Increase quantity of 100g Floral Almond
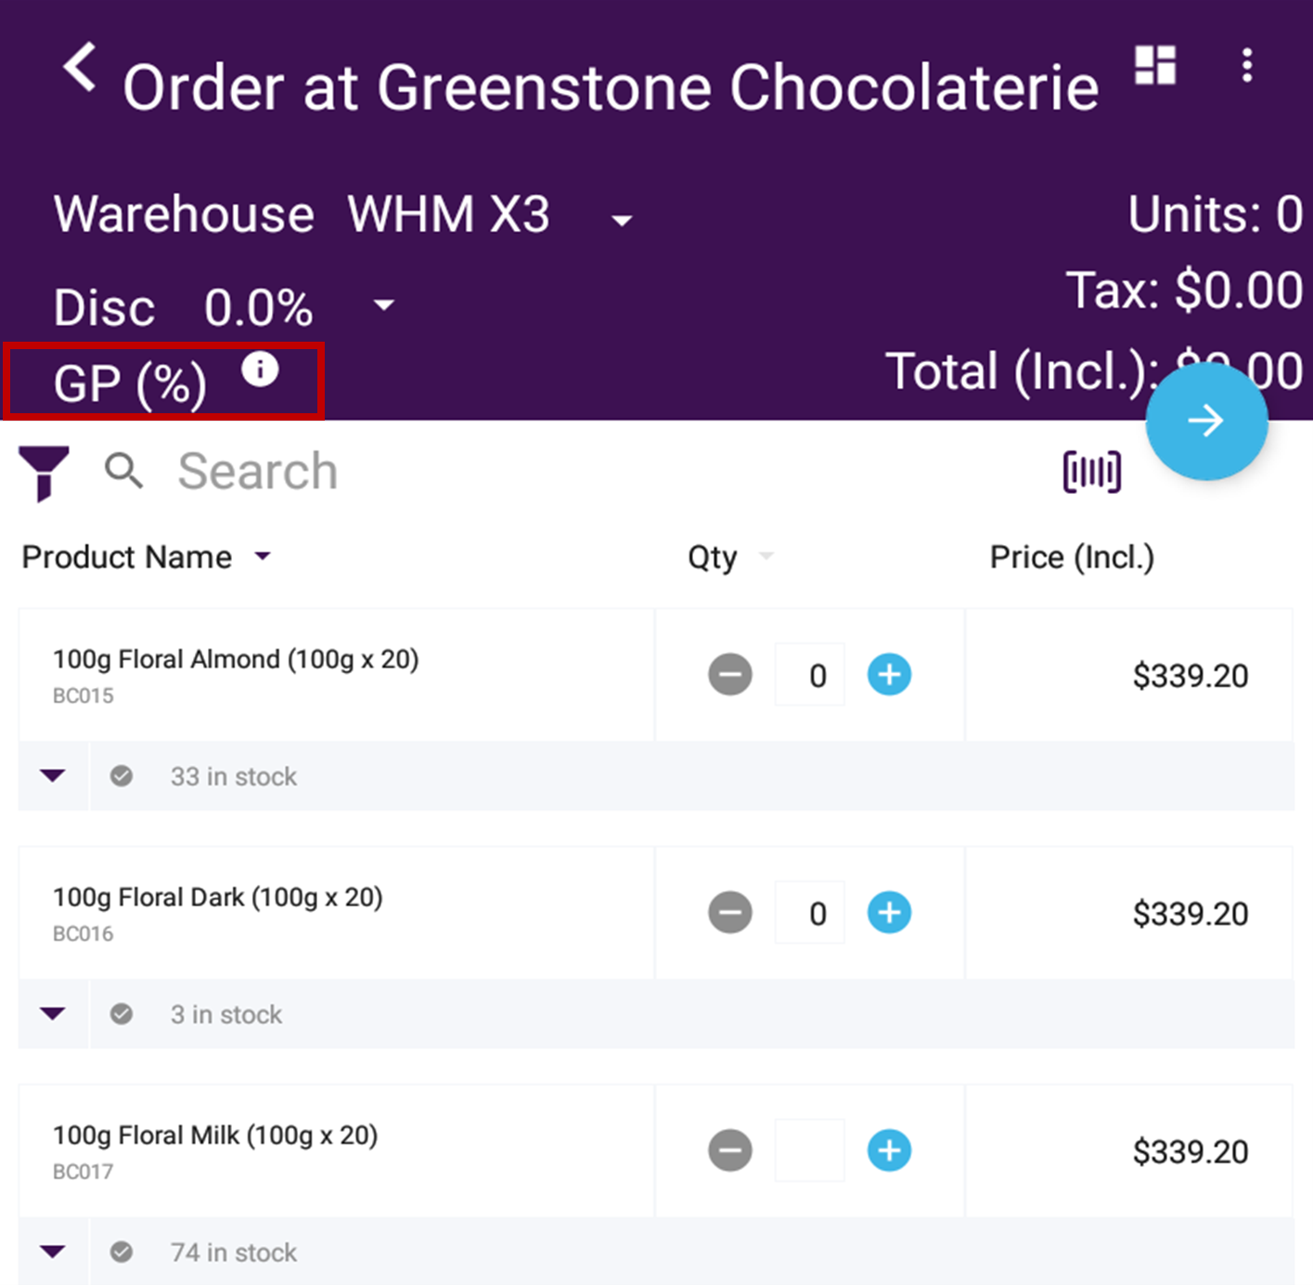 click(889, 675)
